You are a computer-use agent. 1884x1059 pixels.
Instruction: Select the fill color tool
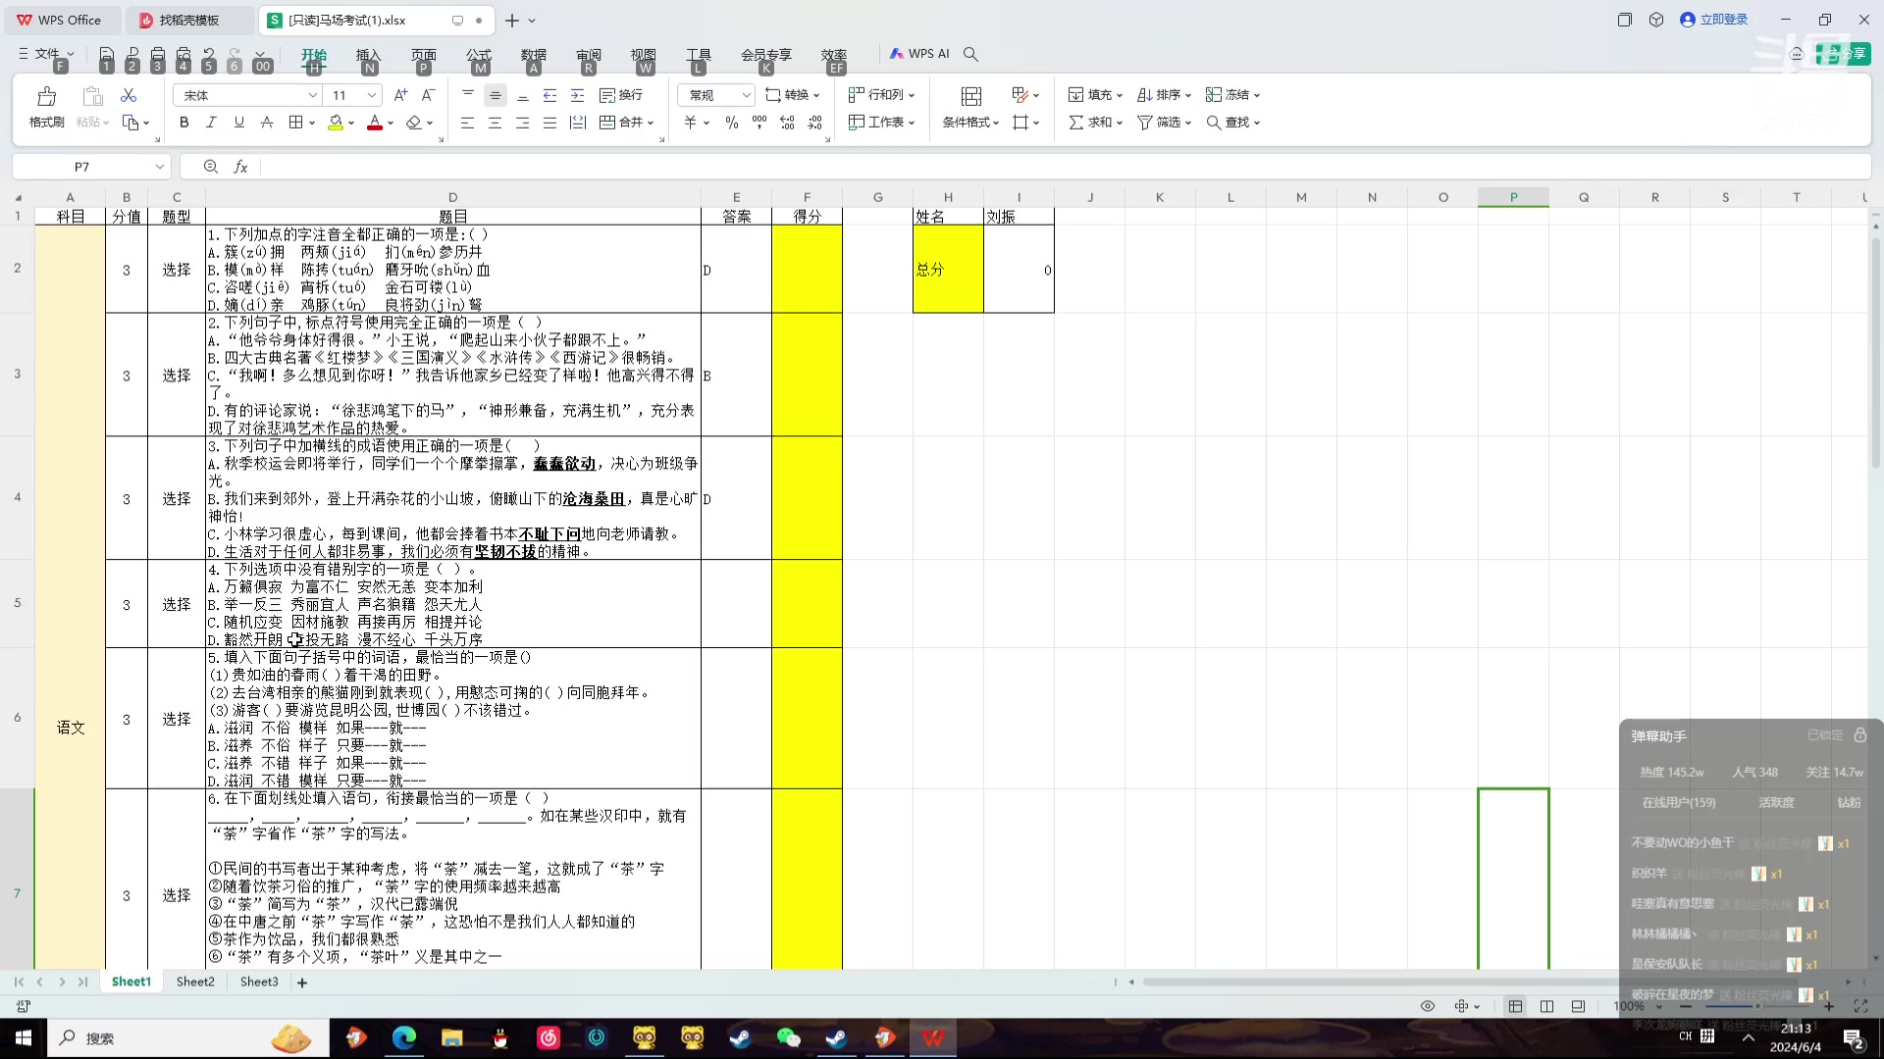pos(337,122)
